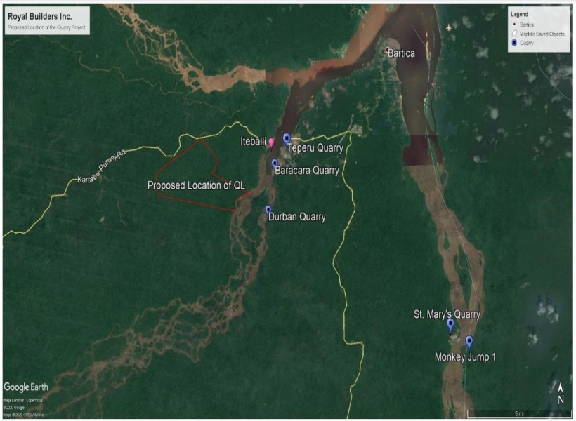Click the pink Iteballi placemark

271,142
